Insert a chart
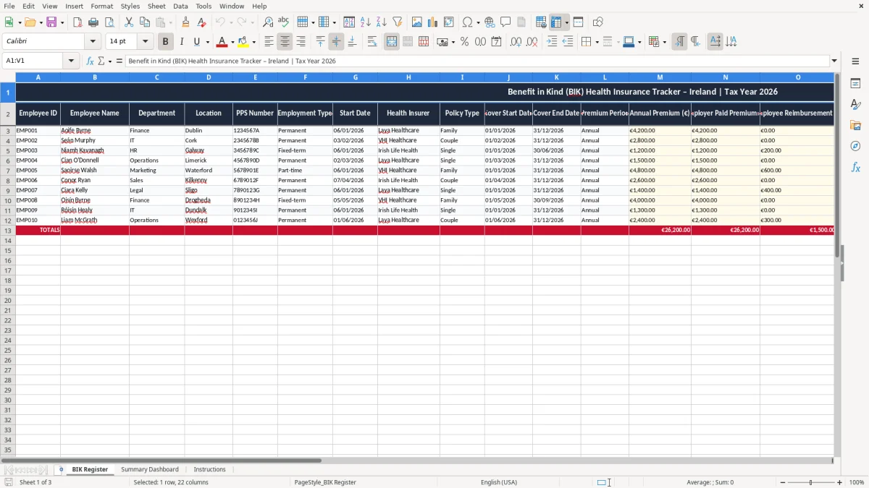This screenshot has width=869, height=488. tap(433, 22)
